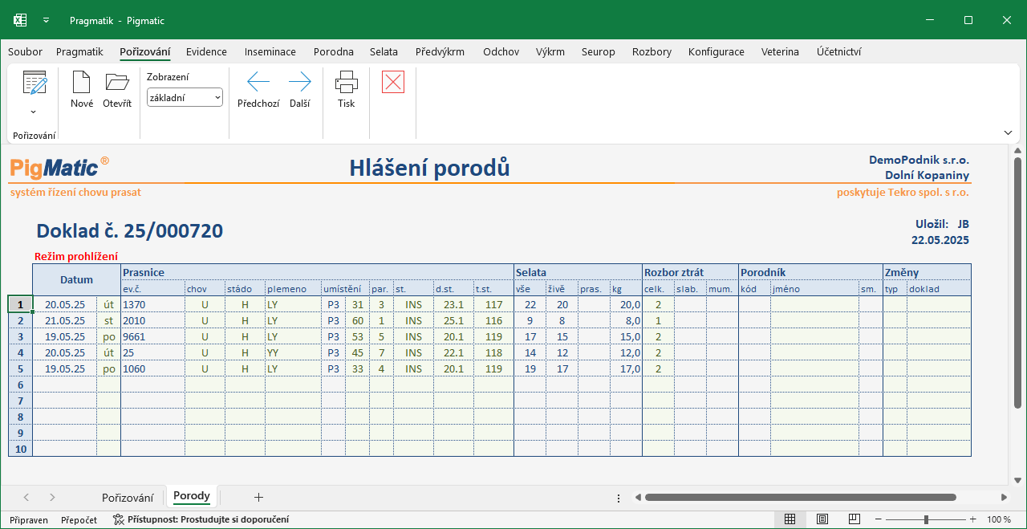
Task: Click the Excel application icon in title bar
Action: [20, 20]
